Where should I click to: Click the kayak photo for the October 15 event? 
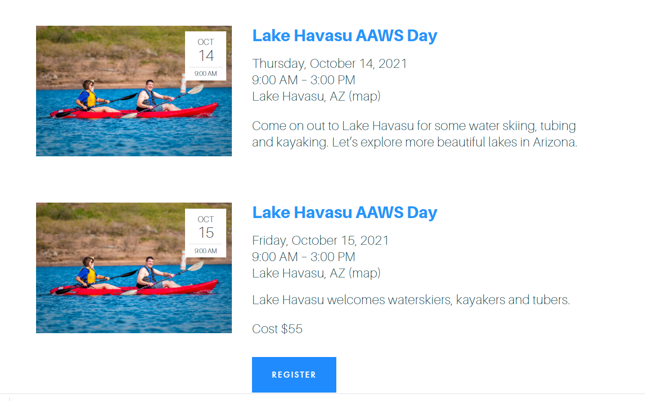pos(134,268)
